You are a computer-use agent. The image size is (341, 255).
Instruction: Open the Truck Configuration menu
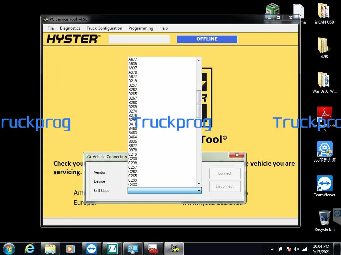point(104,28)
